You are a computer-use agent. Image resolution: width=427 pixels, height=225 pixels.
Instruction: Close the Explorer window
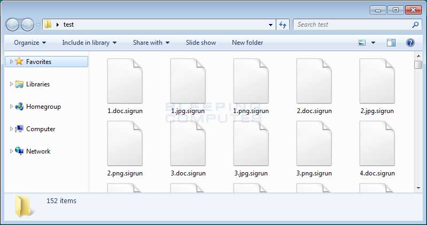coord(414,10)
